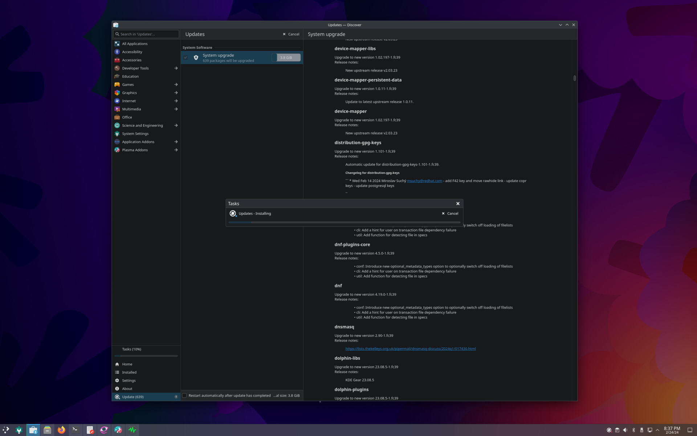This screenshot has width=697, height=436.
Task: Open All Applications category
Action: (146, 44)
